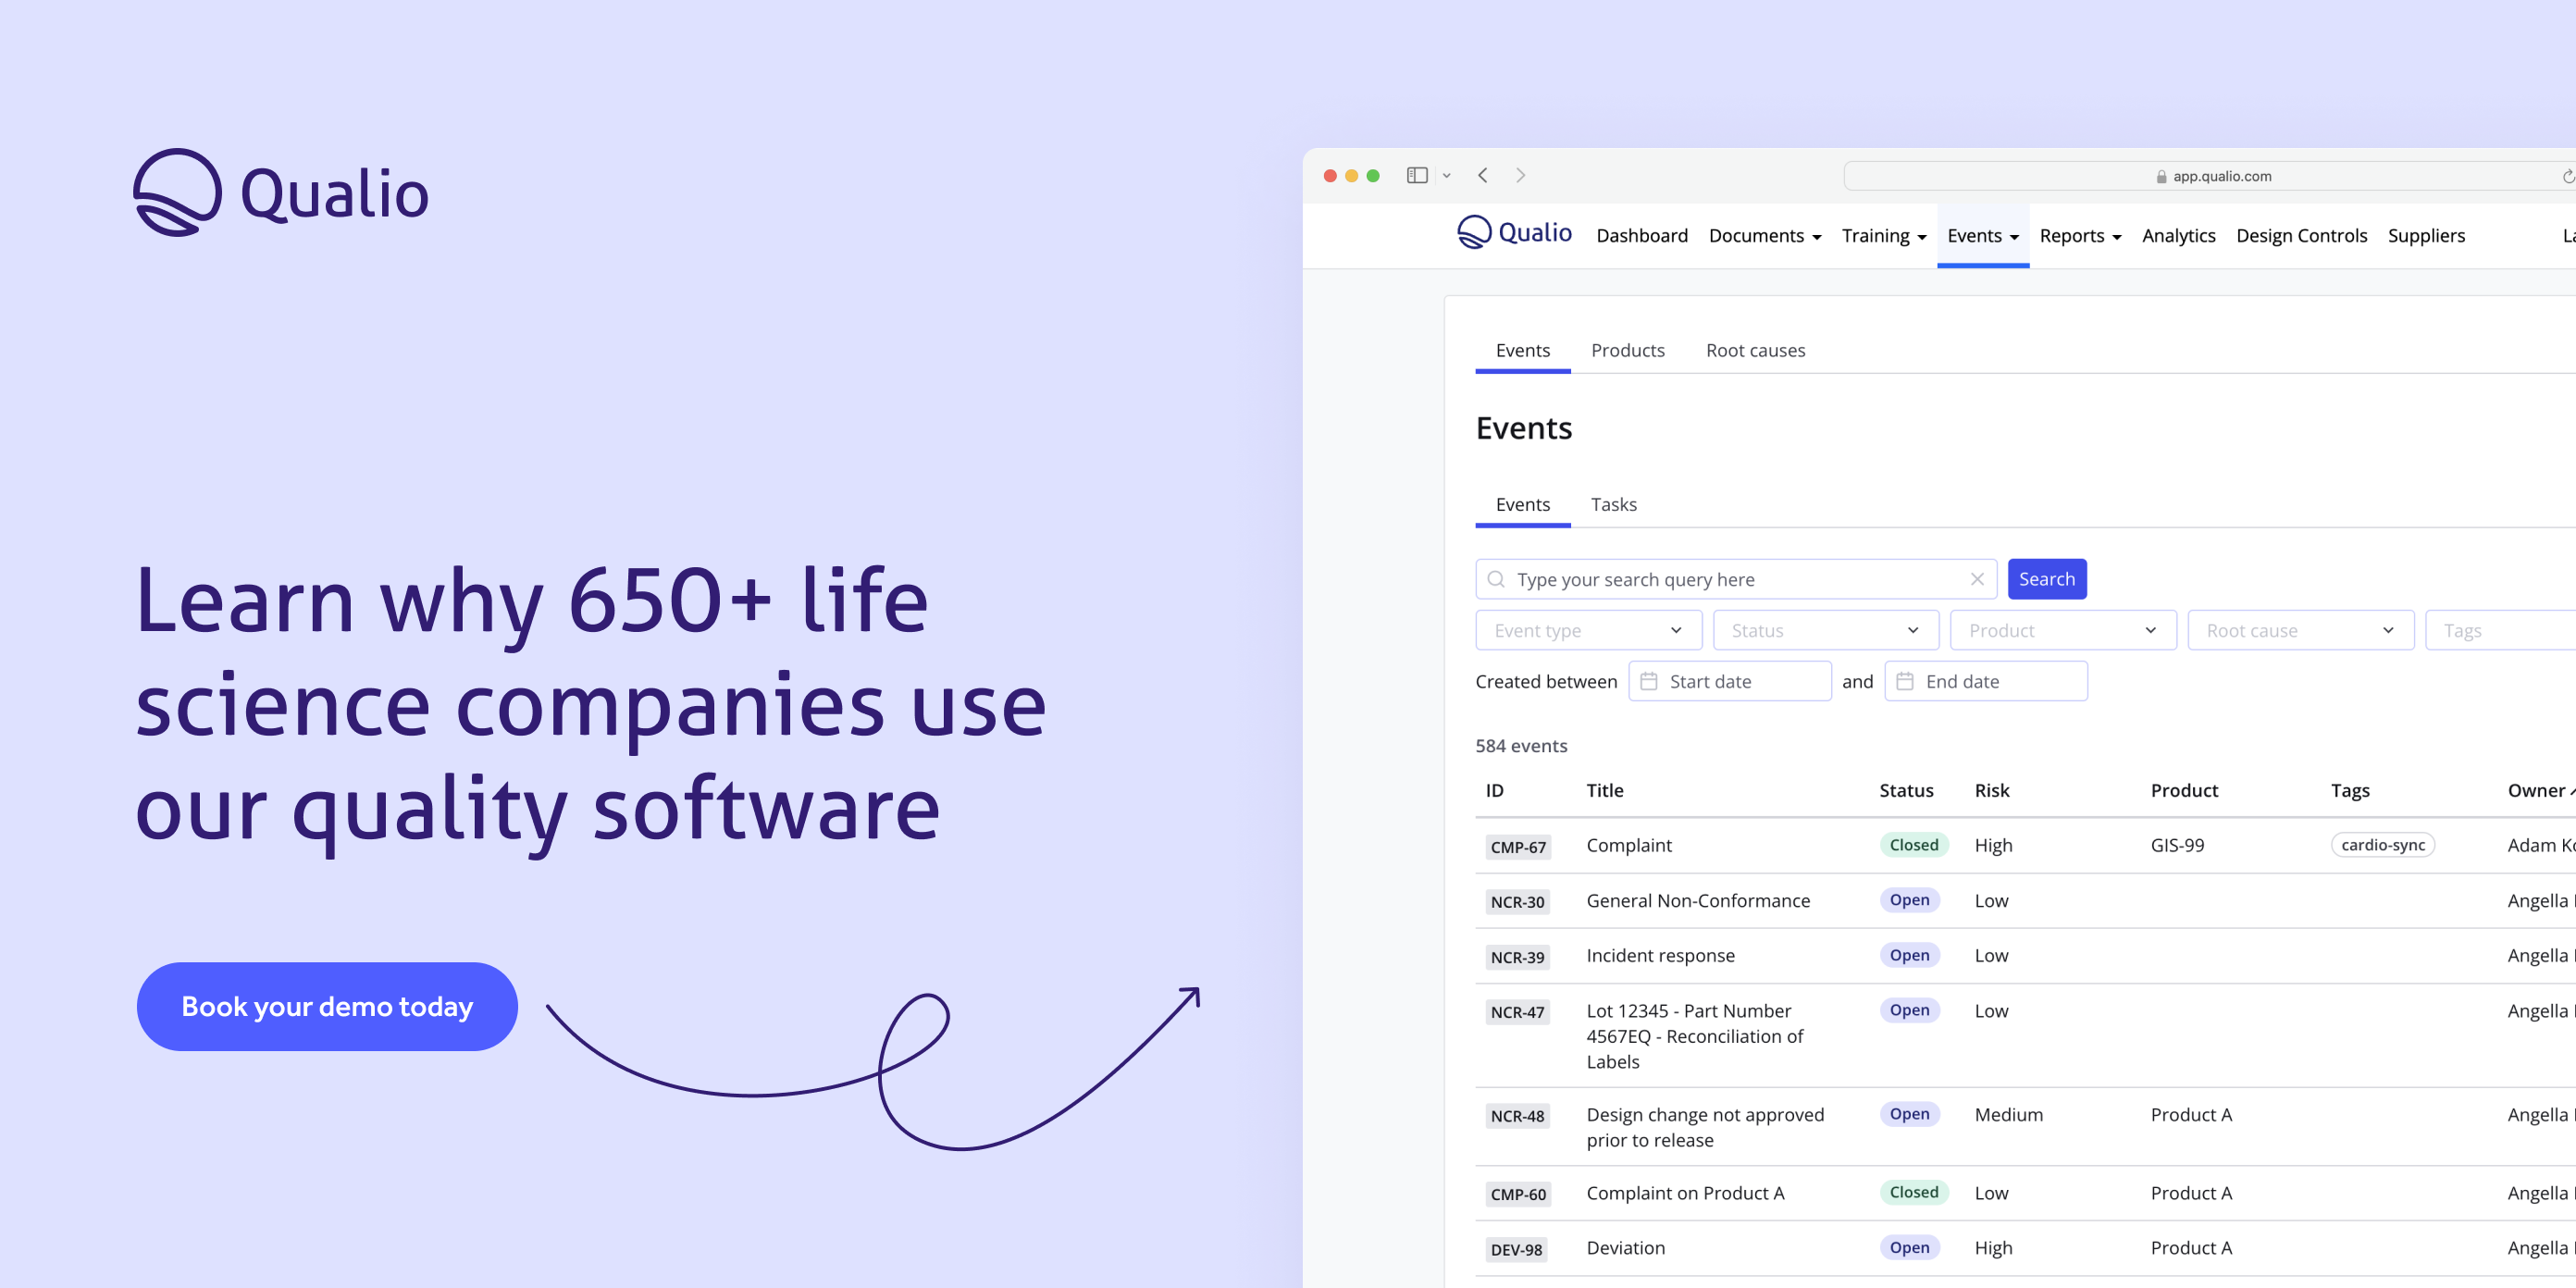Click the page reload icon in address bar
Image resolution: width=2576 pixels, height=1288 pixels.
2567,176
